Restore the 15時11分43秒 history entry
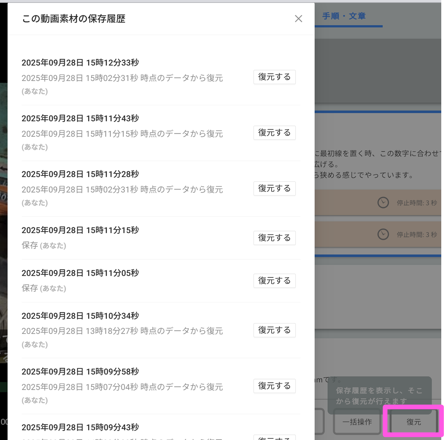This screenshot has width=444, height=440. pyautogui.click(x=274, y=133)
